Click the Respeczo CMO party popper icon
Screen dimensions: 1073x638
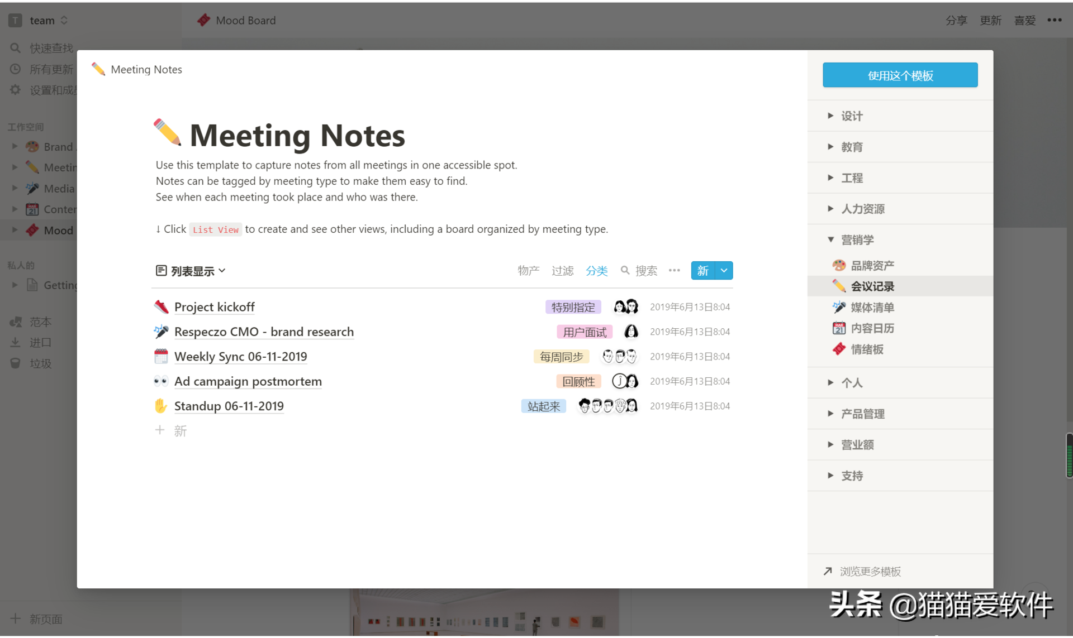coord(161,331)
